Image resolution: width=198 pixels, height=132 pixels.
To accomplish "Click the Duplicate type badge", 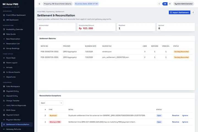I will 53,116.
